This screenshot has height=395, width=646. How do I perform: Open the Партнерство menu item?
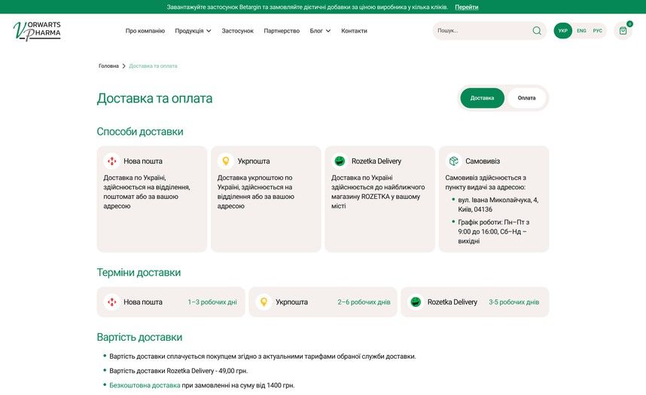tap(282, 31)
